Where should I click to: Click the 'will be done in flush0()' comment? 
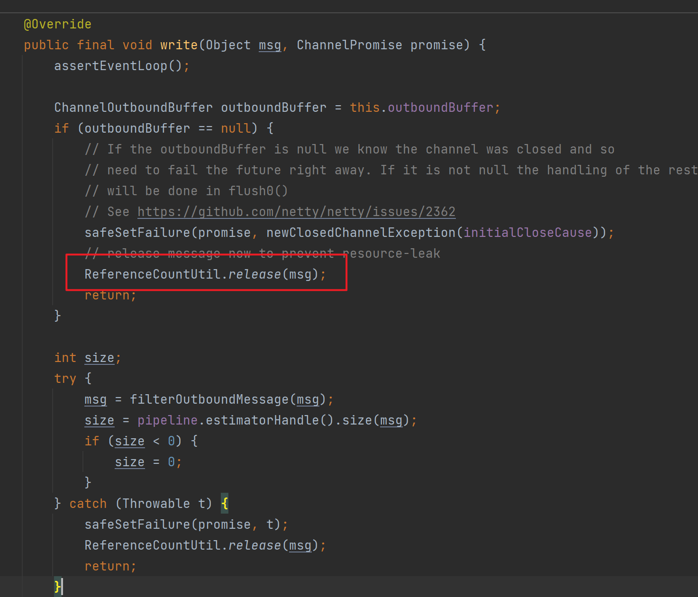pos(197,191)
